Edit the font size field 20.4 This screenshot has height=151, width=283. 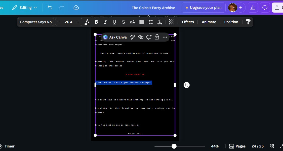coord(68,22)
